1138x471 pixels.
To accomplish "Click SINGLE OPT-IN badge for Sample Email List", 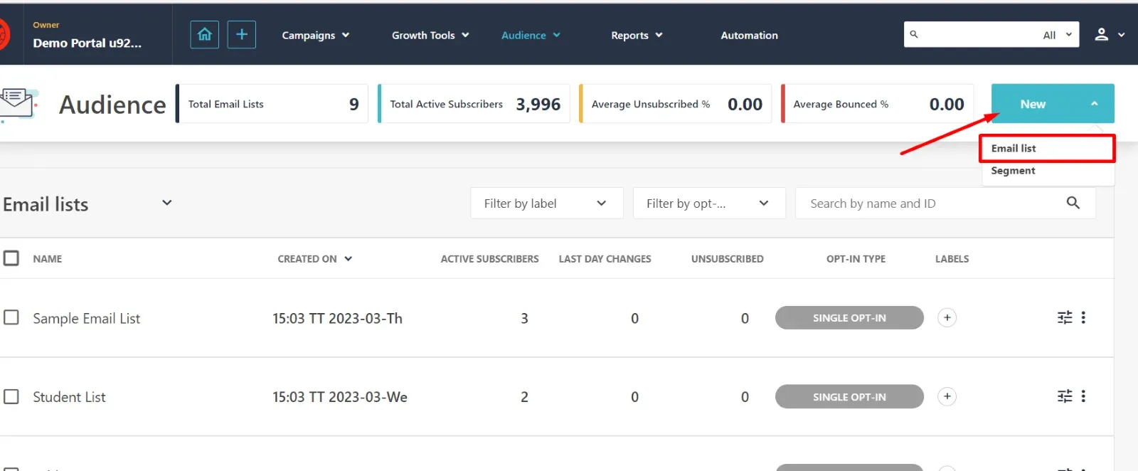I will 849,317.
